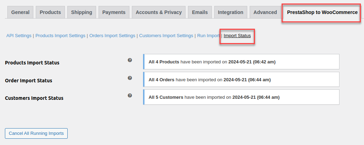Visit Customers Import Settings link
Image resolution: width=364 pixels, height=145 pixels.
(166, 36)
